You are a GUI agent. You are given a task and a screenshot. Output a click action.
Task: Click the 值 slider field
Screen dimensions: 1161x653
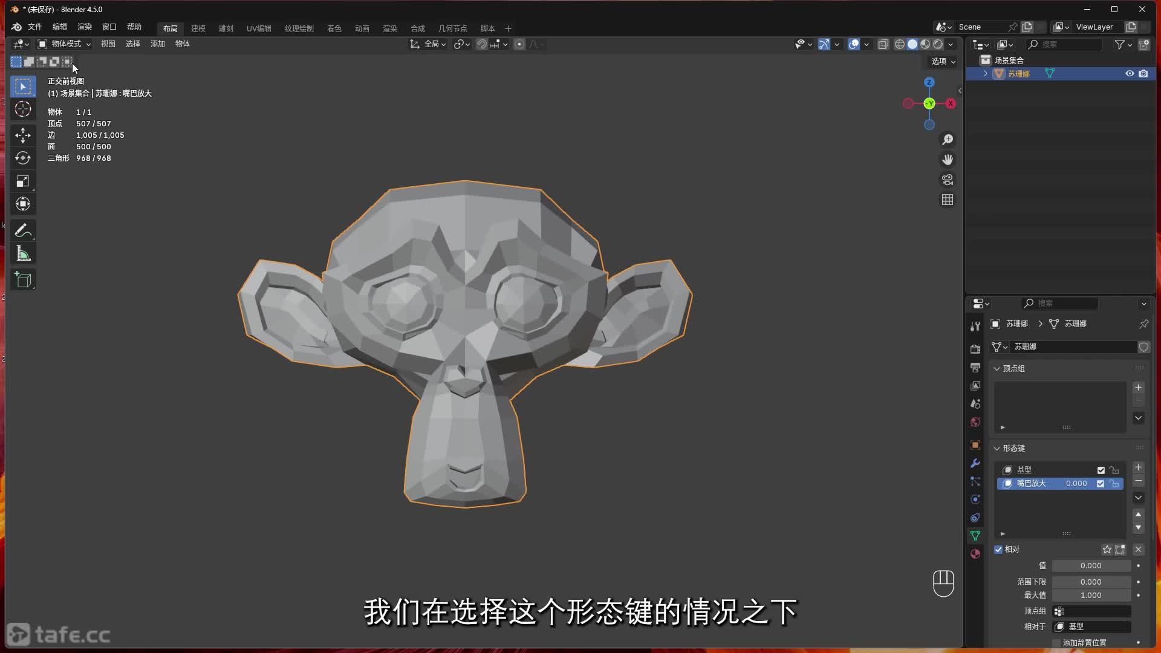pyautogui.click(x=1091, y=566)
